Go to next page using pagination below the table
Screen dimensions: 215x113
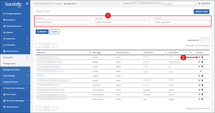coord(51,109)
